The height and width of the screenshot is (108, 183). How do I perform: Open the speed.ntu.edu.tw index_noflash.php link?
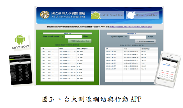131,27
